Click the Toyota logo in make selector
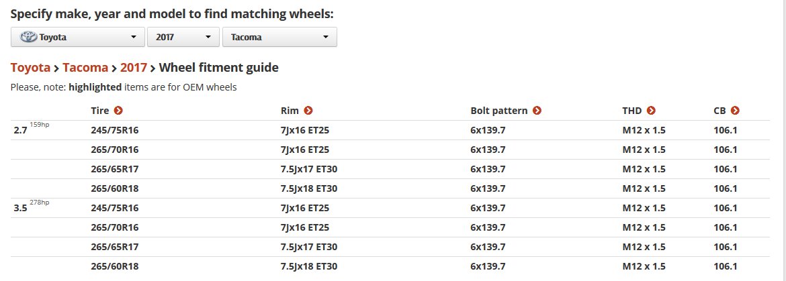The image size is (786, 281). coord(28,37)
